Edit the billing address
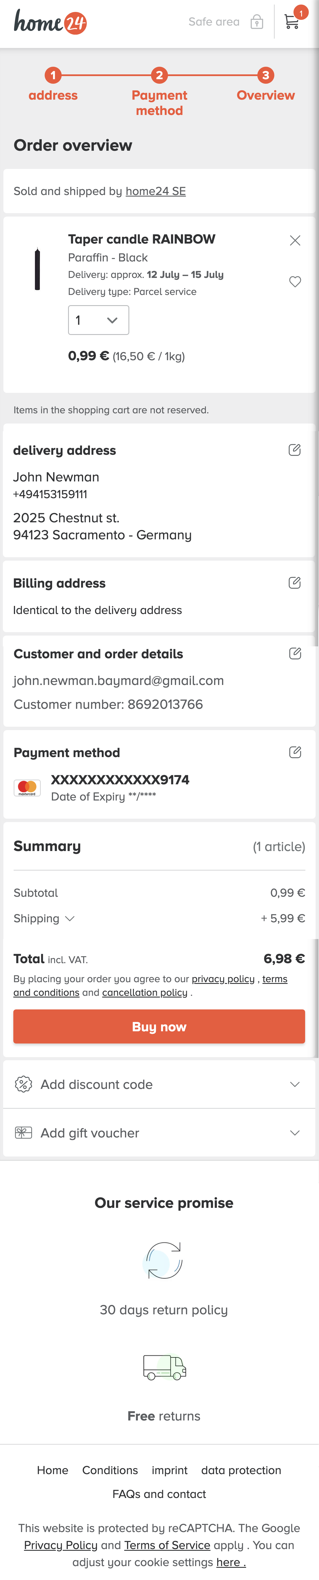Viewport: 319px width, 1580px height. [x=295, y=583]
